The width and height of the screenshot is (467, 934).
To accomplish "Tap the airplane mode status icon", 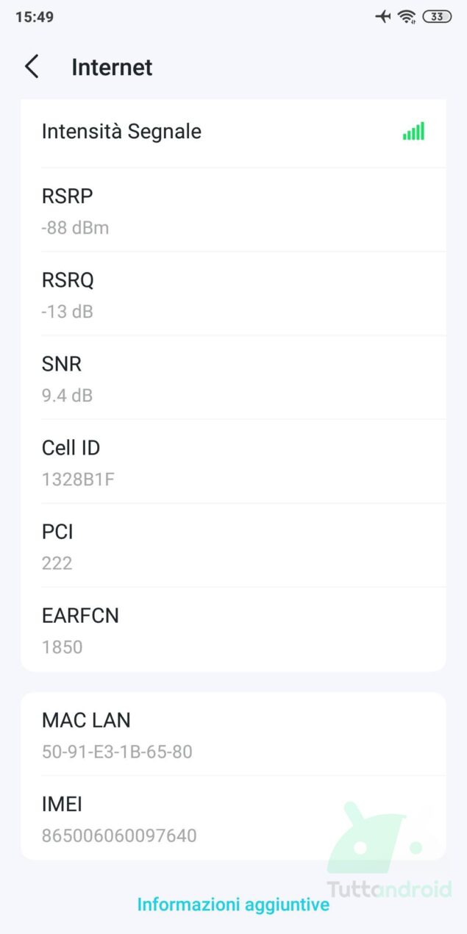I will (x=383, y=16).
